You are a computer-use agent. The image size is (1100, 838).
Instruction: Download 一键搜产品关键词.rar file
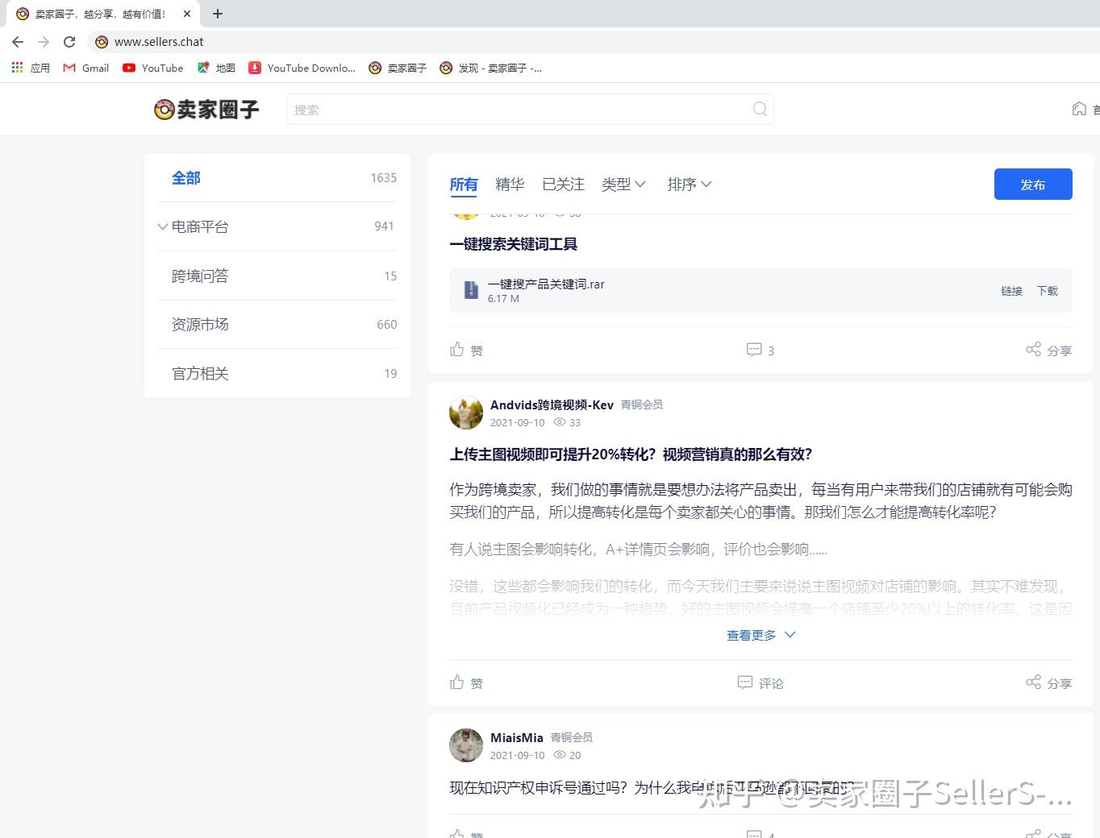pyautogui.click(x=1047, y=291)
